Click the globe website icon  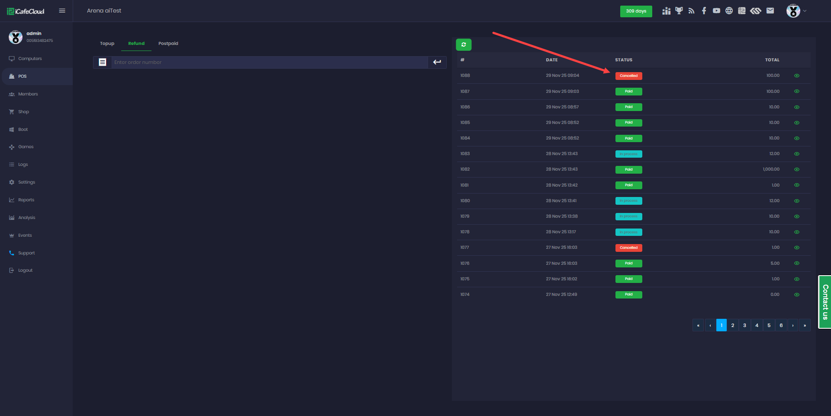(x=729, y=11)
